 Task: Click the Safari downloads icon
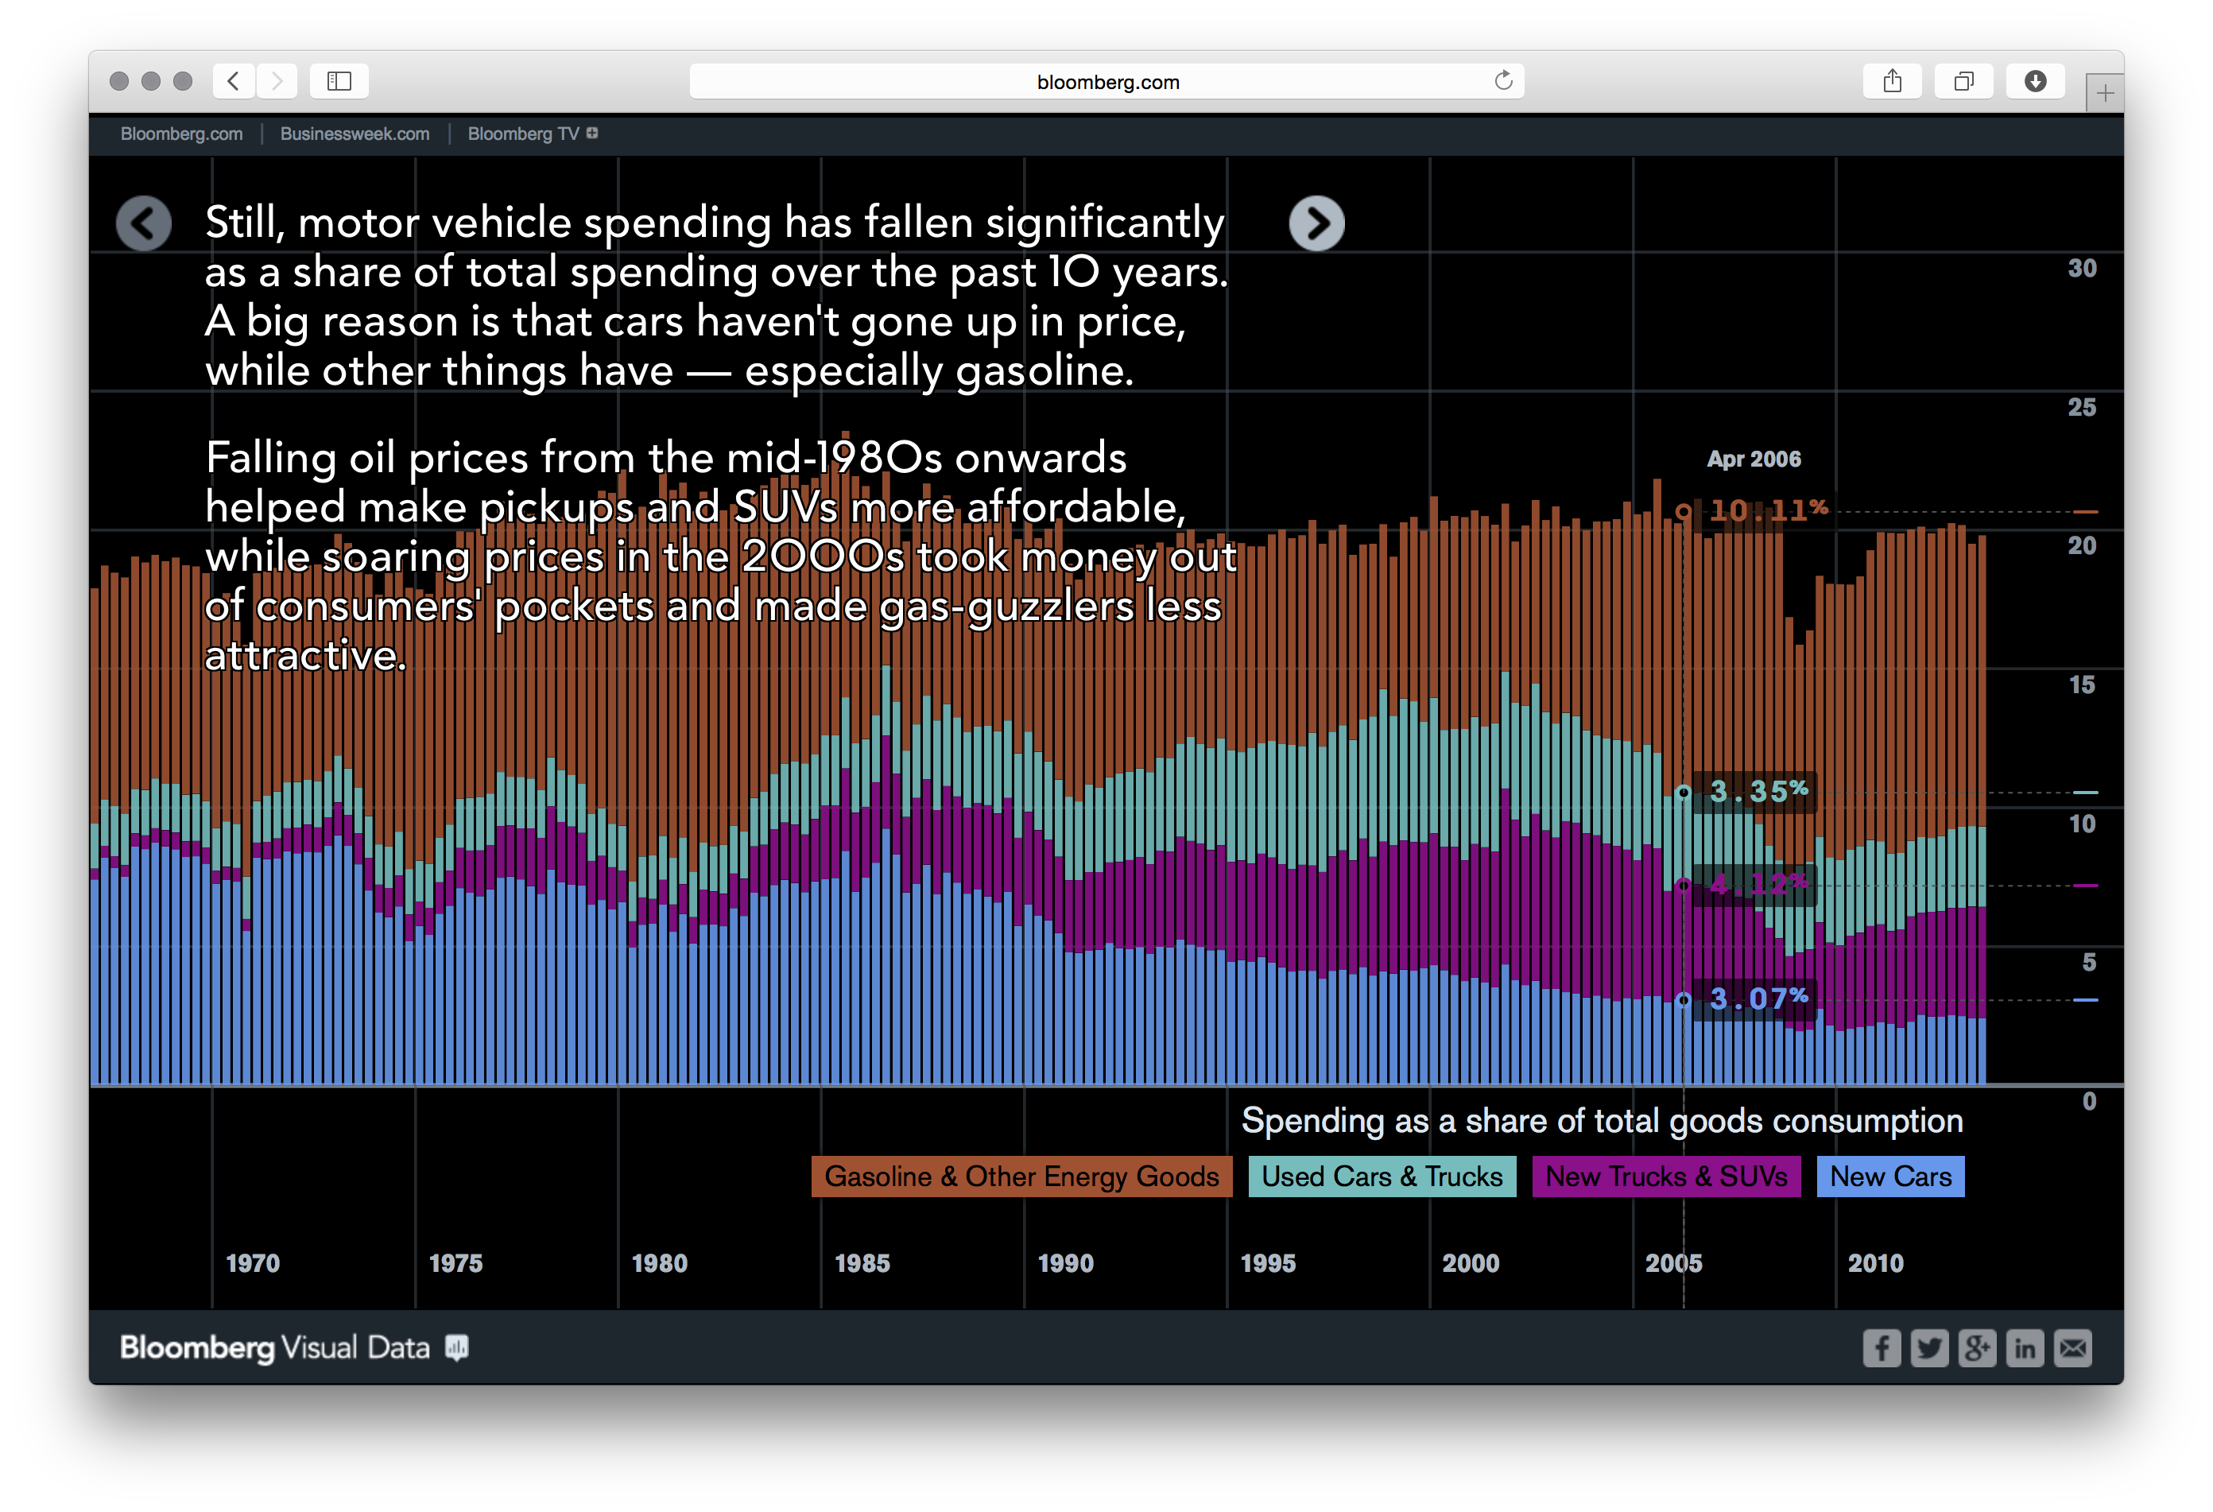[2035, 81]
